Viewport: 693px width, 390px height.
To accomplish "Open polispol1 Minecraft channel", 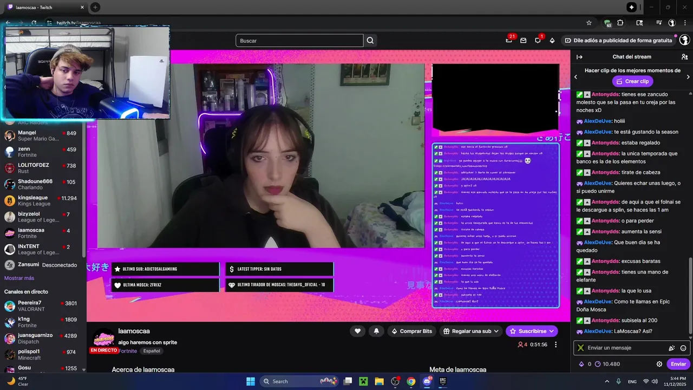I will click(x=42, y=355).
